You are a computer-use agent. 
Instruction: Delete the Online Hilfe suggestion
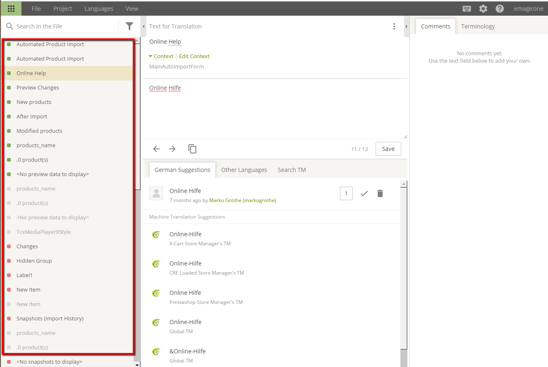(x=380, y=193)
